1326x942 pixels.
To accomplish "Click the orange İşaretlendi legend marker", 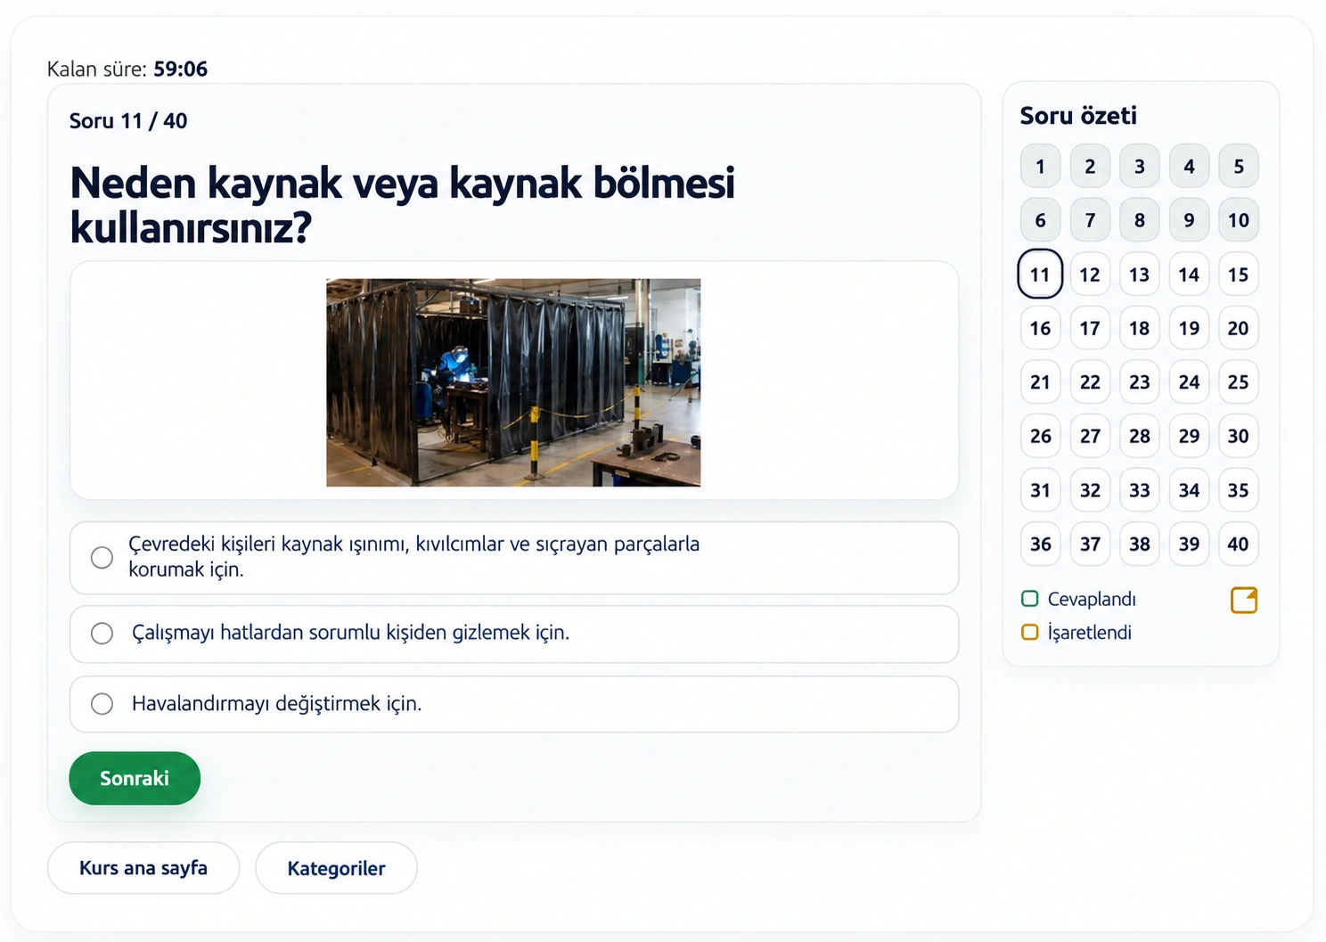I will point(1030,633).
